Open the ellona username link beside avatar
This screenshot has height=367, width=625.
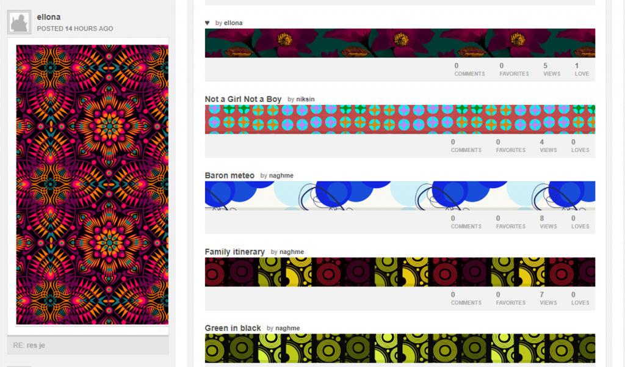coord(49,17)
